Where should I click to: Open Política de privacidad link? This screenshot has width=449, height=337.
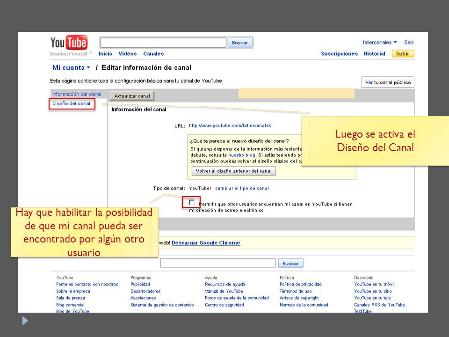[x=301, y=284]
